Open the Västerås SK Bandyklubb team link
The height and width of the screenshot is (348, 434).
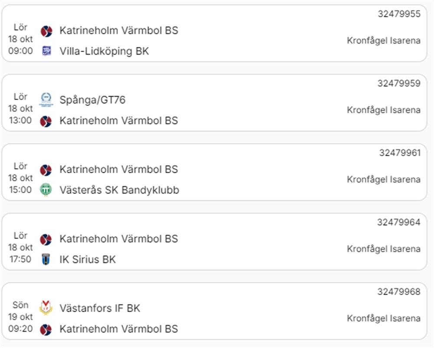point(119,190)
